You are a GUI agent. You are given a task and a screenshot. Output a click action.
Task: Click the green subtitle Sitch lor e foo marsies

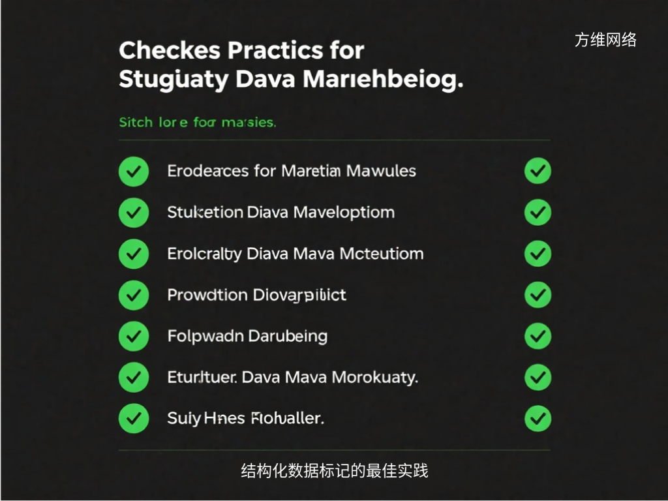point(198,122)
